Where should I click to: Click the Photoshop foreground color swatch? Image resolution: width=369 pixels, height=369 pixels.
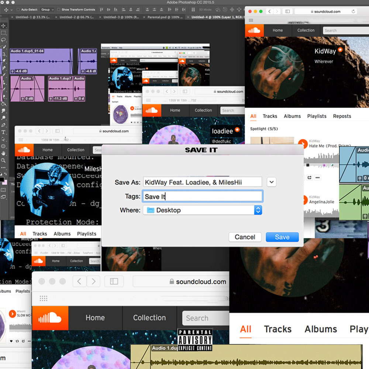coord(2,180)
